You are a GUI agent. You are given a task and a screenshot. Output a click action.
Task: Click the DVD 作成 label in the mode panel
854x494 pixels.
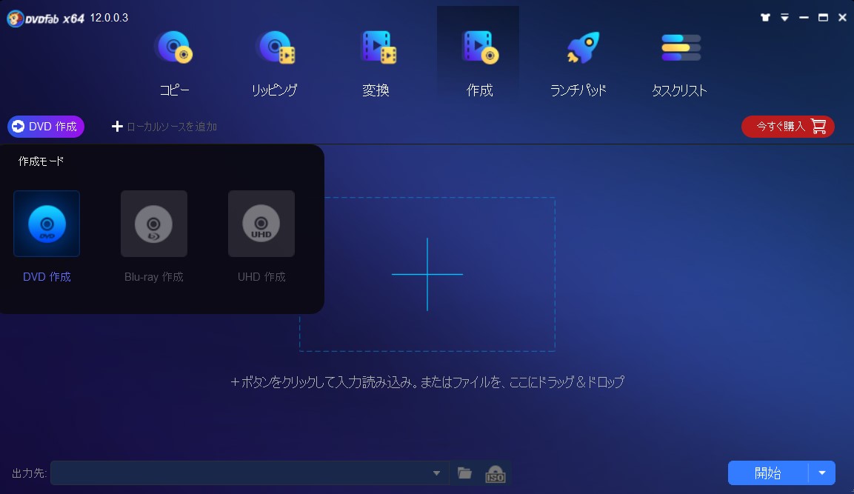click(47, 277)
